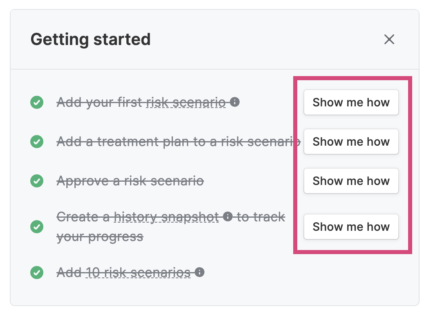Select 'Add a treatment plan to a risk scenario' text
The image size is (431, 320).
[179, 142]
